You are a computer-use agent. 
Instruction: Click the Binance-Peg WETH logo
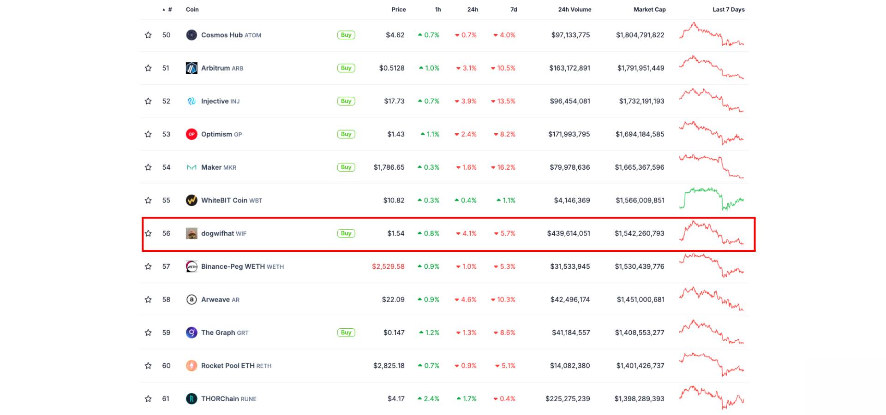tap(192, 267)
